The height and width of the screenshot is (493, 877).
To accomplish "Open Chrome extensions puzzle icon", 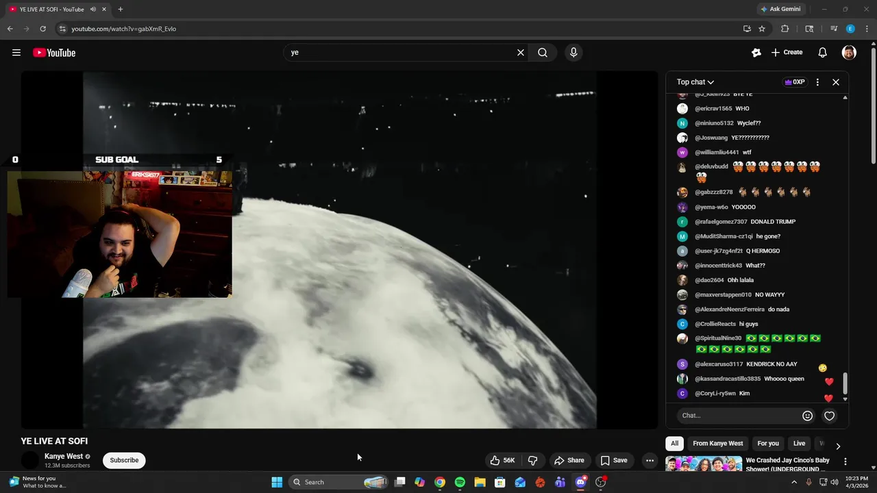I will click(785, 29).
